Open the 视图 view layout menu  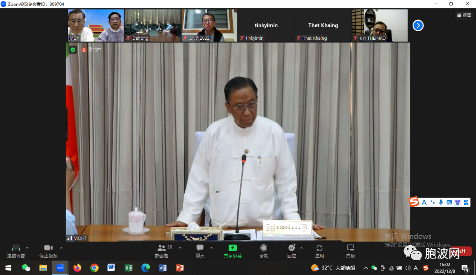pos(464,15)
